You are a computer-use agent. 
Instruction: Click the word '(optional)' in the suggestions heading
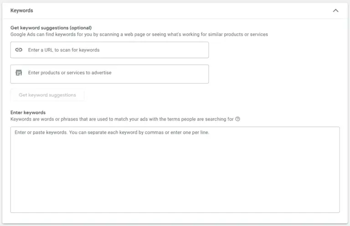[81, 28]
